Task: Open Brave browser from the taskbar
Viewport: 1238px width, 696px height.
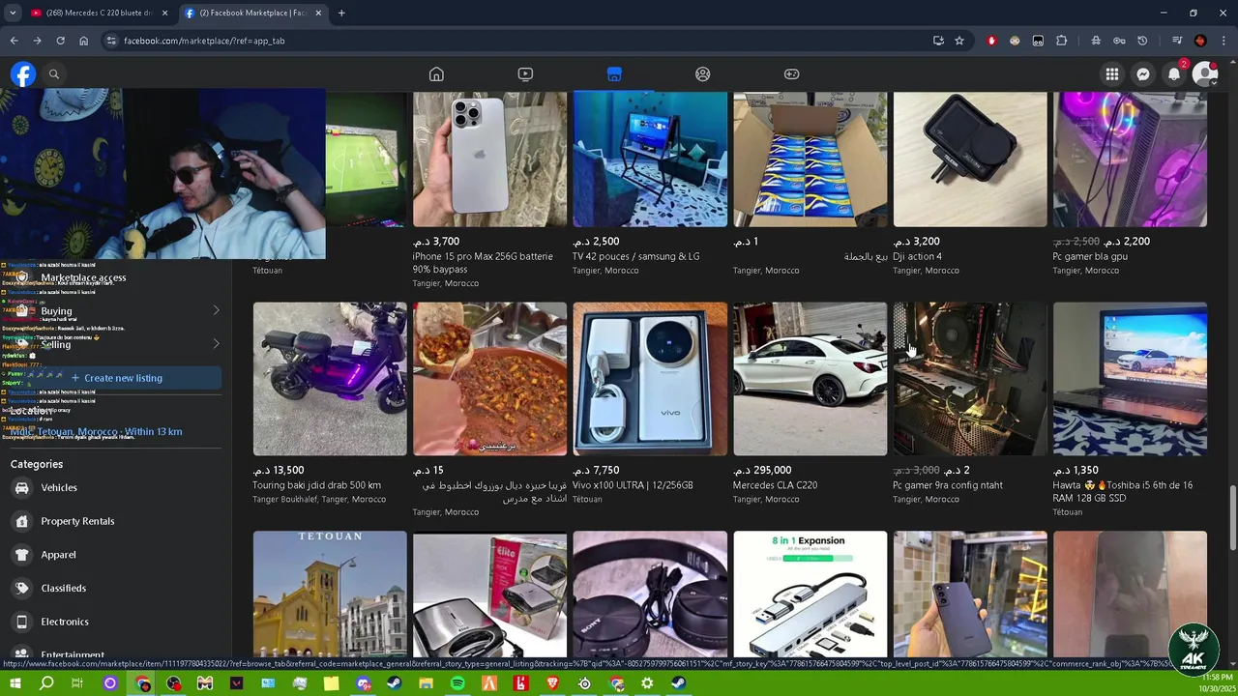Action: 552,683
